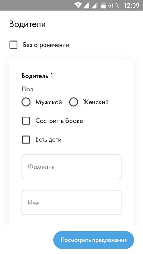Viewport: 143px width, 254px height.
Task: Tap the first cellular signal icon
Action: 86,5
